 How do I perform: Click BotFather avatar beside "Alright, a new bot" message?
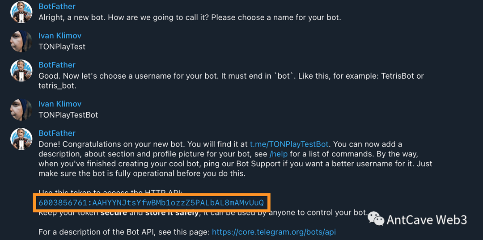(x=21, y=12)
